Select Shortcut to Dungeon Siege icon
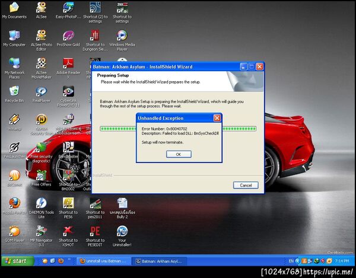The image size is (356, 278). (95, 40)
